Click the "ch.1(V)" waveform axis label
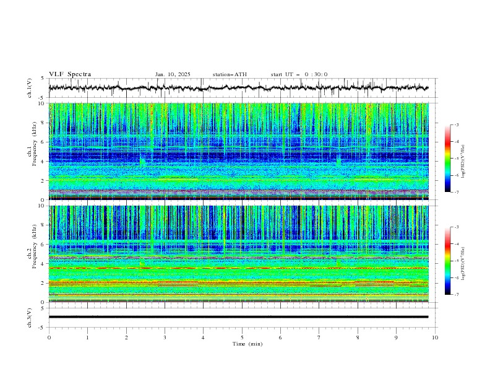 click(30, 88)
